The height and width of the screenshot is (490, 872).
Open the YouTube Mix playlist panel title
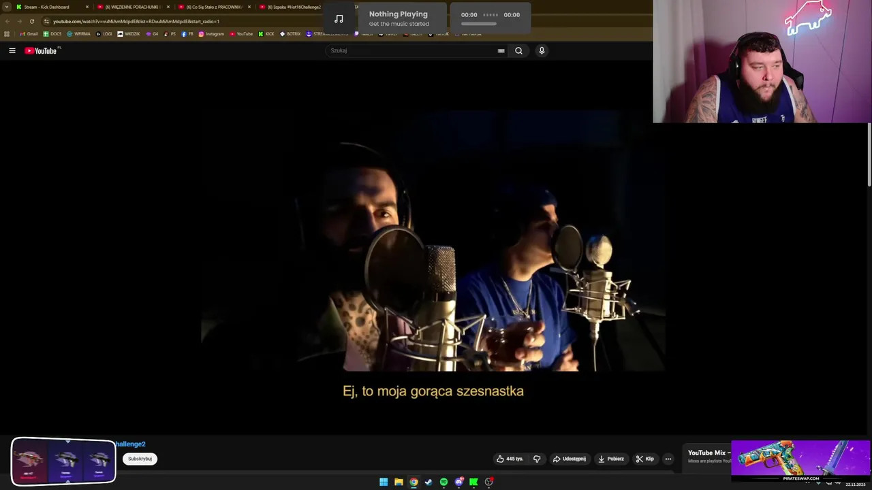[x=708, y=453]
